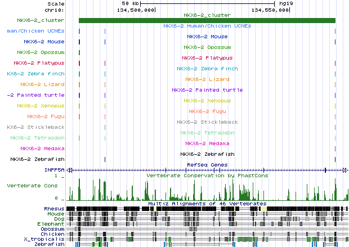Open Vertebrate Conservation by PhastCons title
The image size is (349, 247).
pyautogui.click(x=207, y=176)
